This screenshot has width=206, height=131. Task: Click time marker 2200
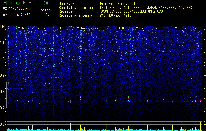(x=198, y=28)
